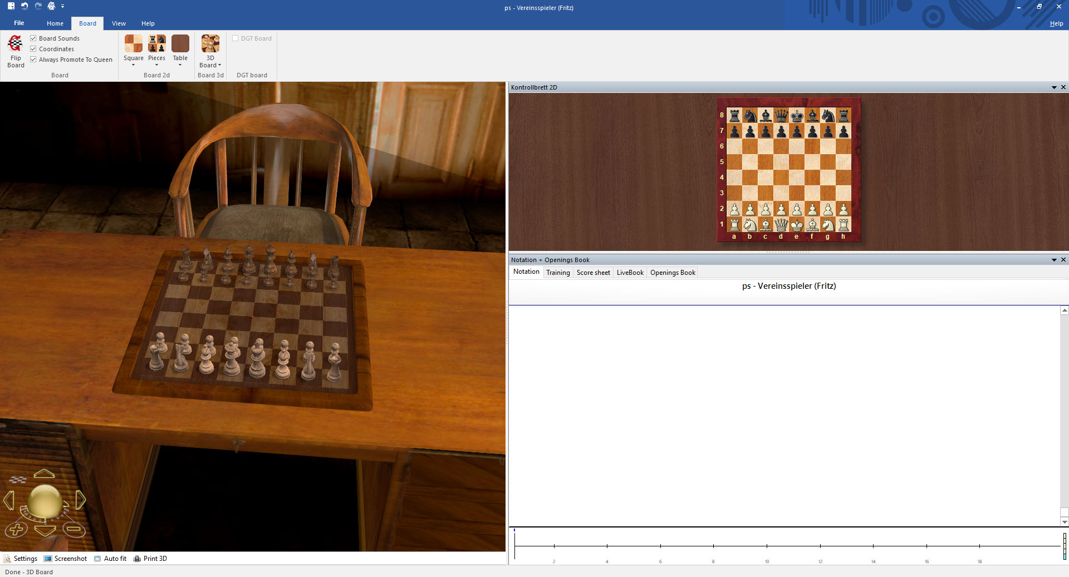
Task: Click the Print 3D printer icon
Action: (x=138, y=558)
